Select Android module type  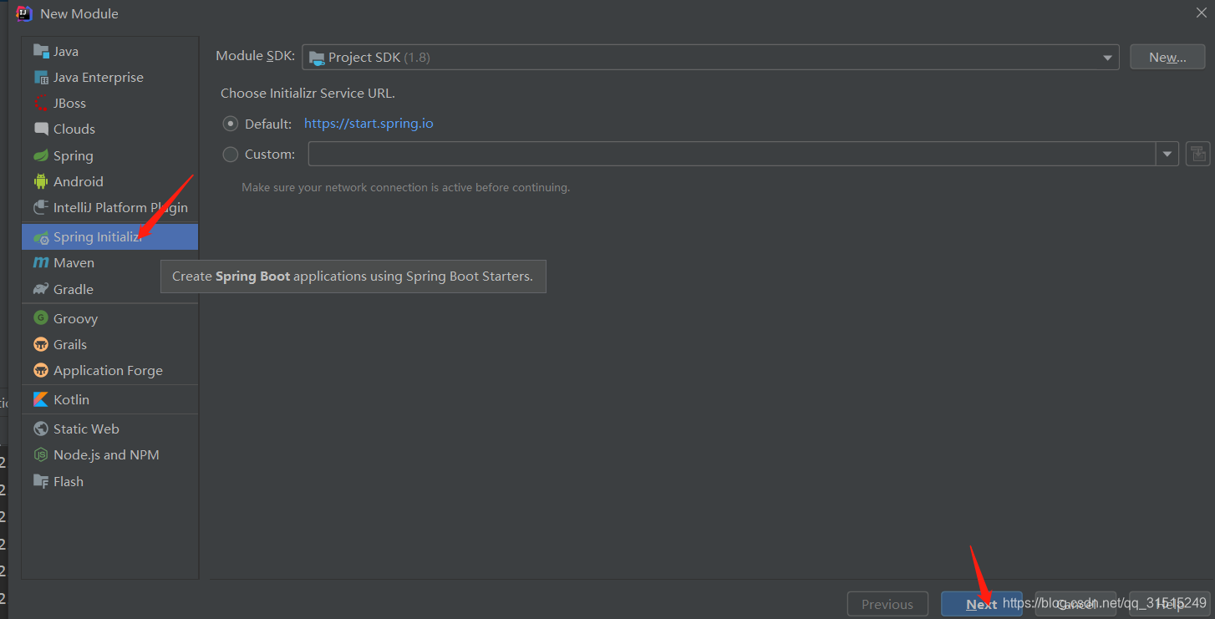point(110,181)
